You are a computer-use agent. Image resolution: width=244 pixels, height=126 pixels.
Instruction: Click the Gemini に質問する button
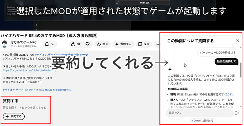click(x=203, y=120)
